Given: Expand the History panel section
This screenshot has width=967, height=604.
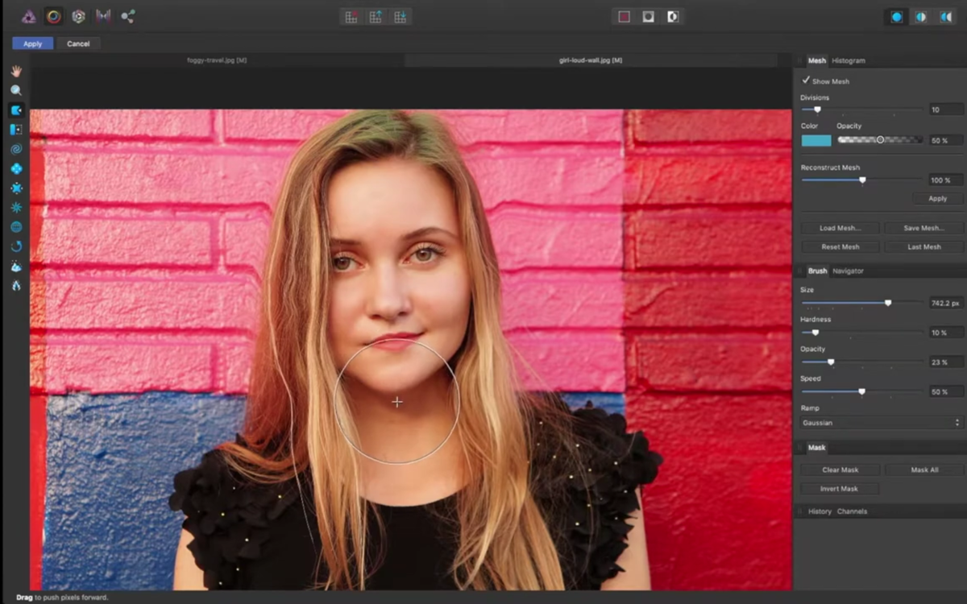Looking at the screenshot, I should pos(819,511).
